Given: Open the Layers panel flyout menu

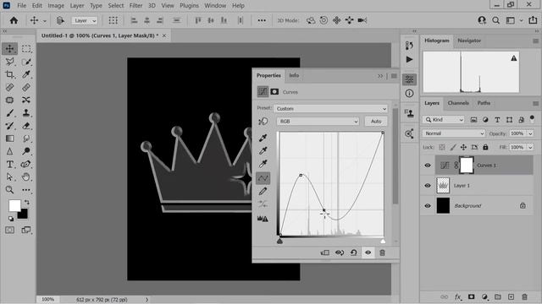Looking at the screenshot, I should click(535, 103).
